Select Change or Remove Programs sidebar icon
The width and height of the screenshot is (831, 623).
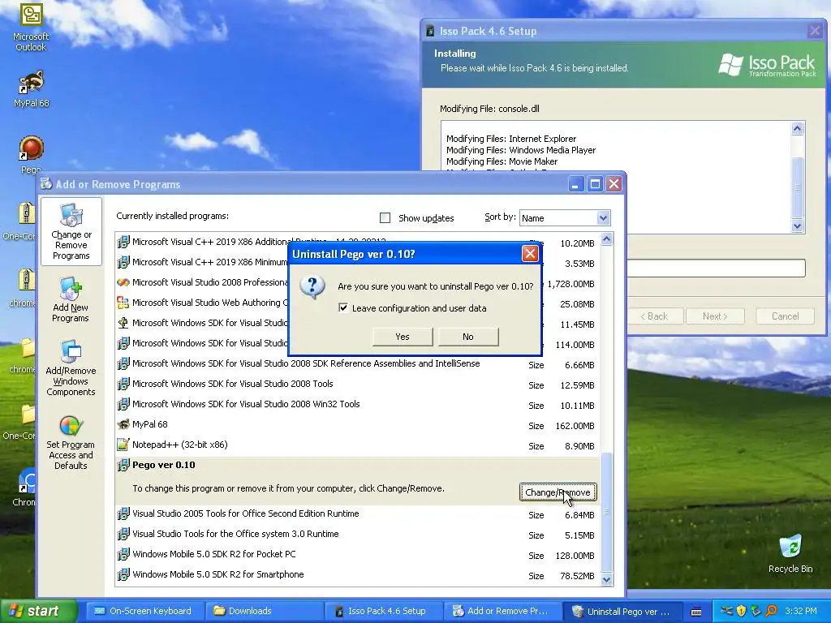coord(71,231)
